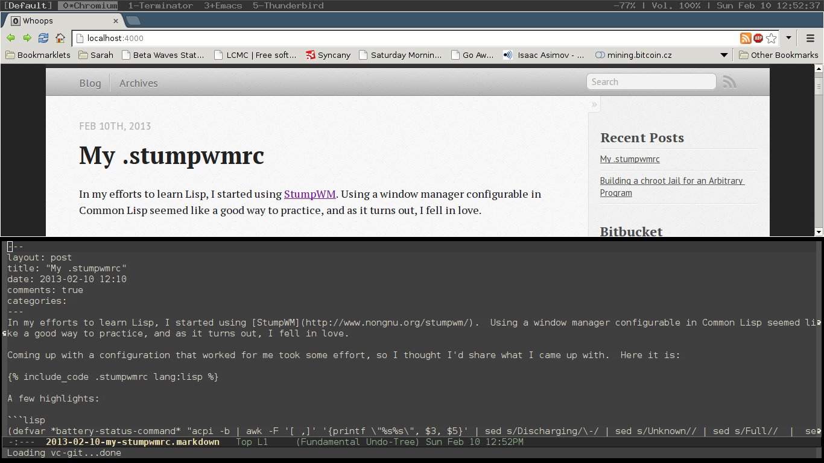The image size is (824, 463).
Task: Open Building a chroot Jail recent post
Action: [x=672, y=187]
